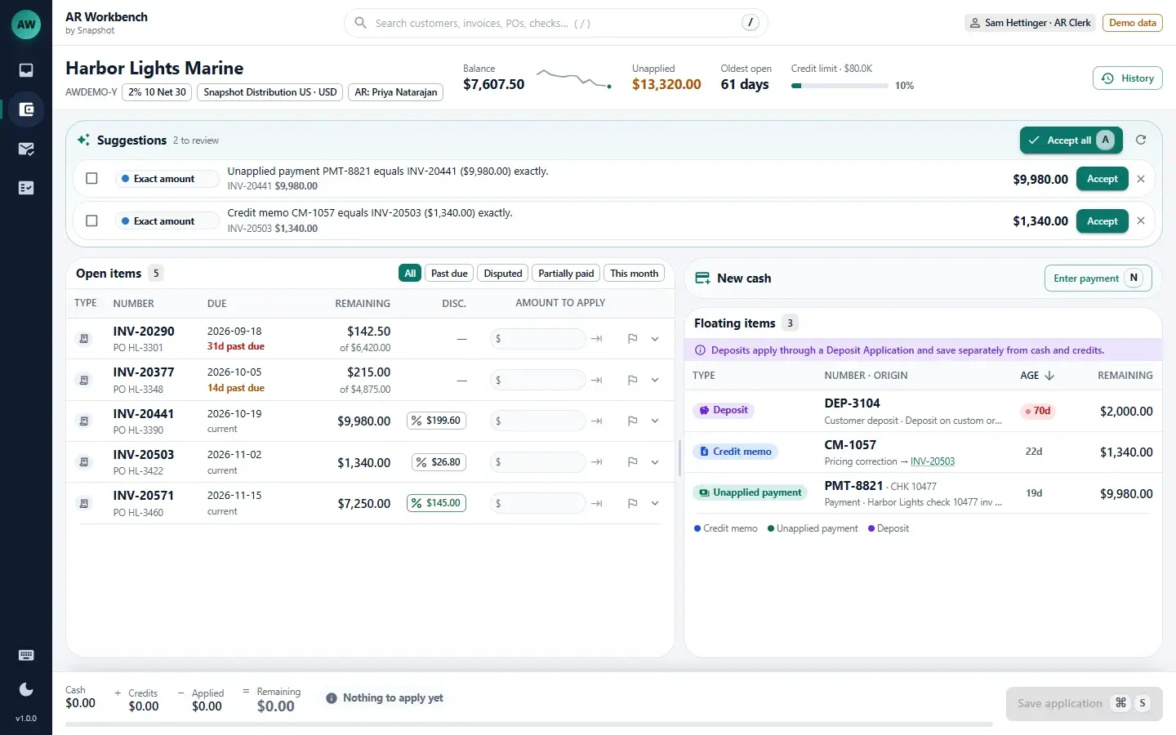This screenshot has height=735, width=1176.
Task: Open the History button
Action: tap(1127, 78)
